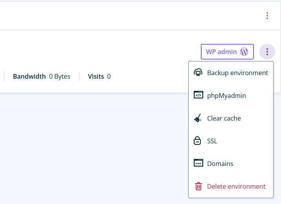Click the cloud backup icon
Image resolution: width=281 pixels, height=204 pixels.
(x=198, y=72)
